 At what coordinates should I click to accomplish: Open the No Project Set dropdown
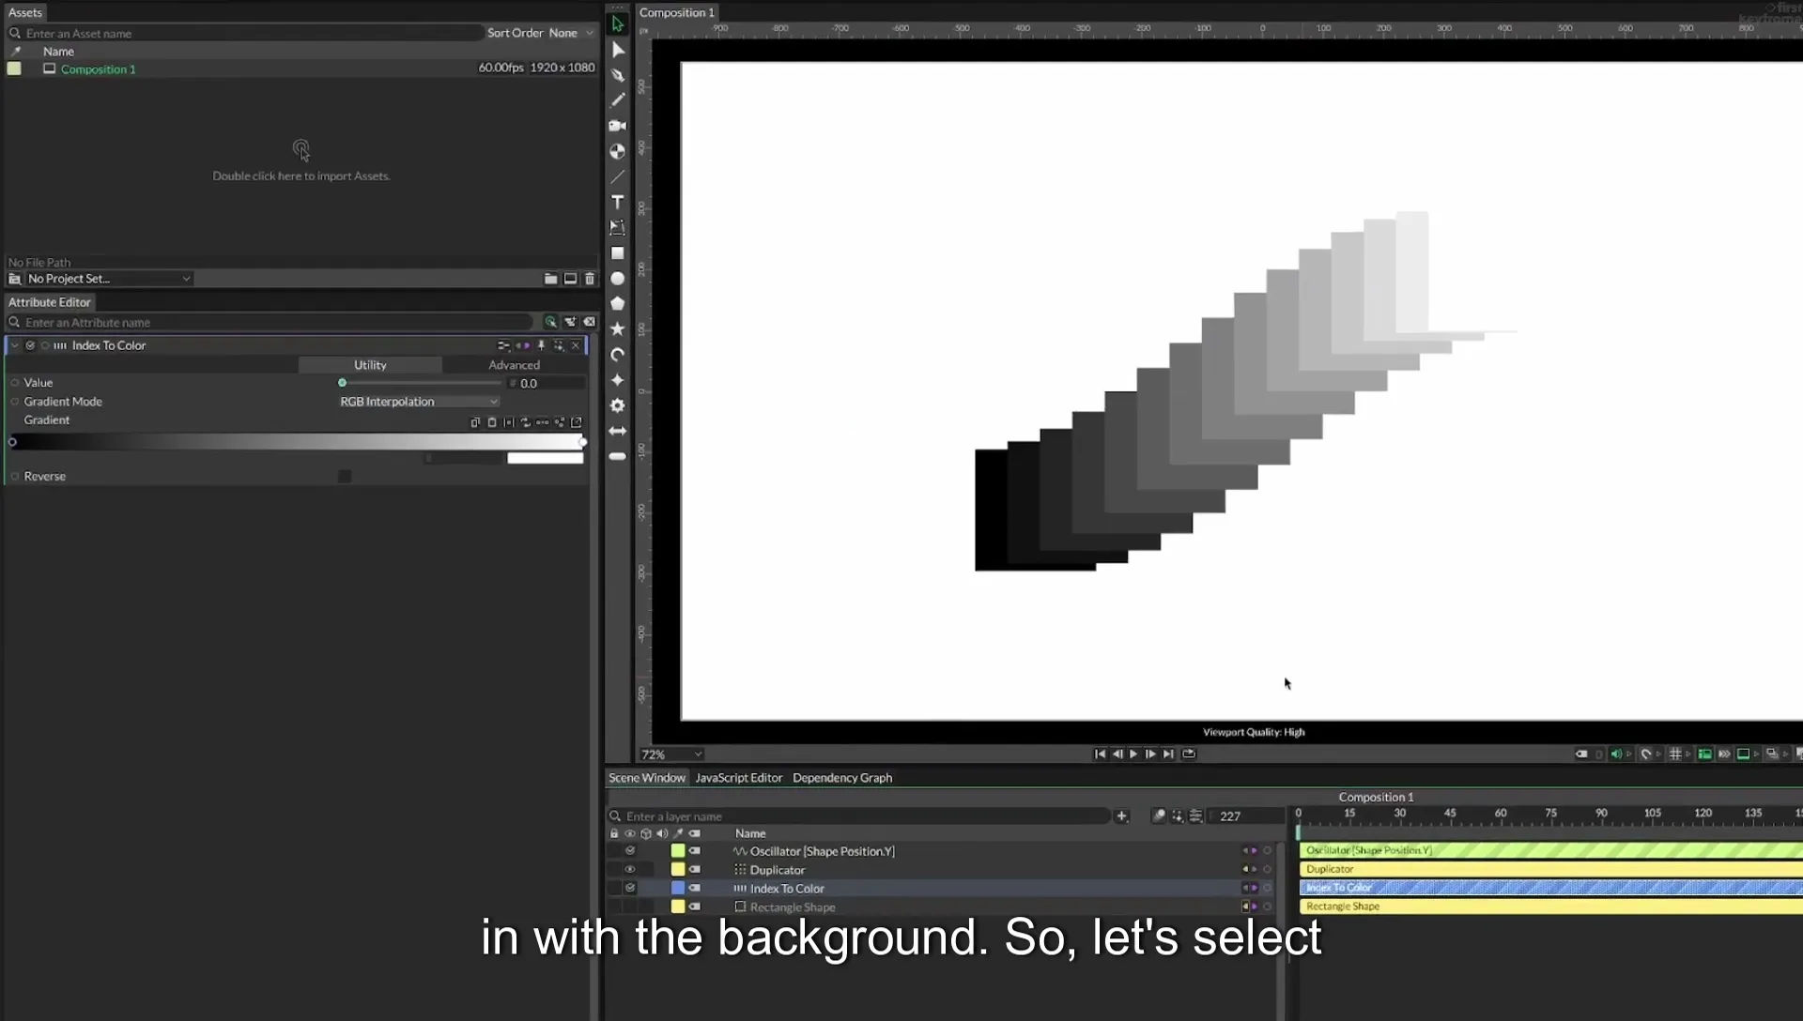click(109, 279)
